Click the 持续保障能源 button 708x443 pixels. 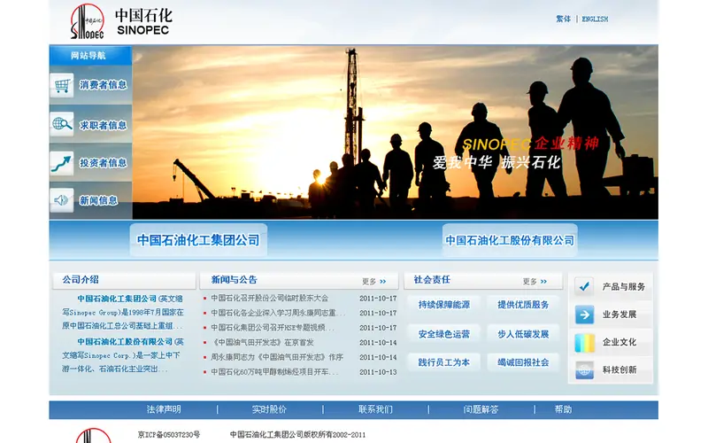coord(444,305)
